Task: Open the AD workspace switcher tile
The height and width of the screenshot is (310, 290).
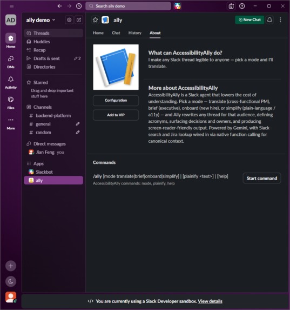Action: (11, 20)
